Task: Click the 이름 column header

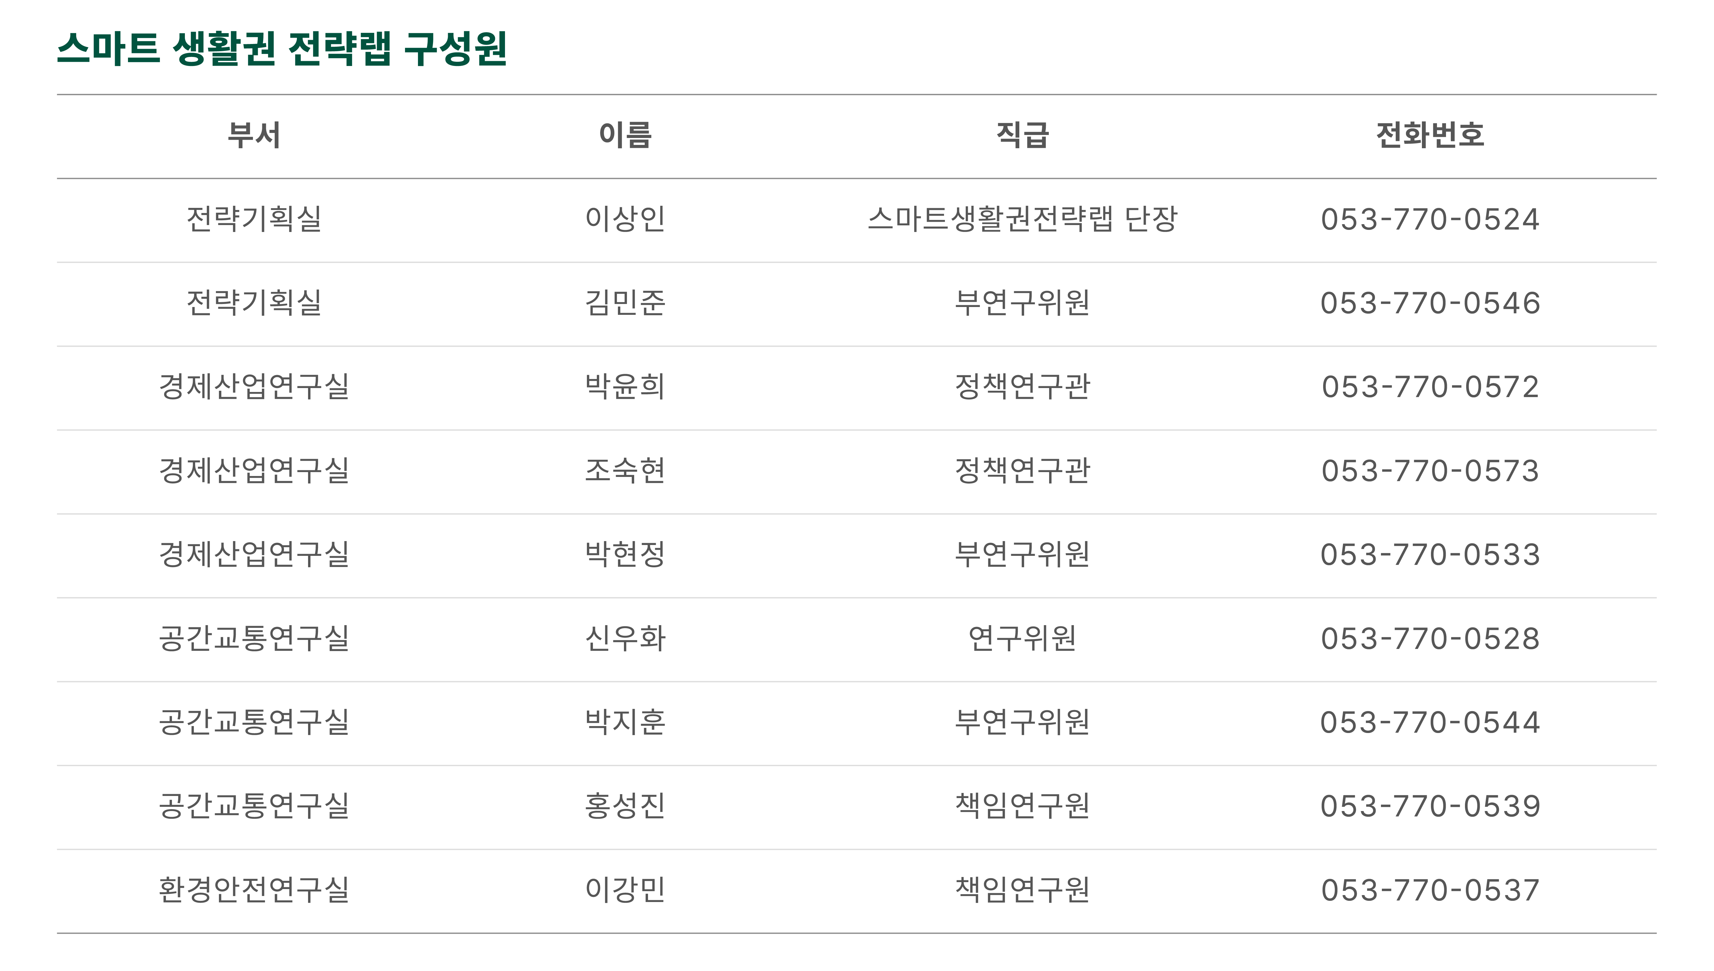Action: [x=625, y=135]
